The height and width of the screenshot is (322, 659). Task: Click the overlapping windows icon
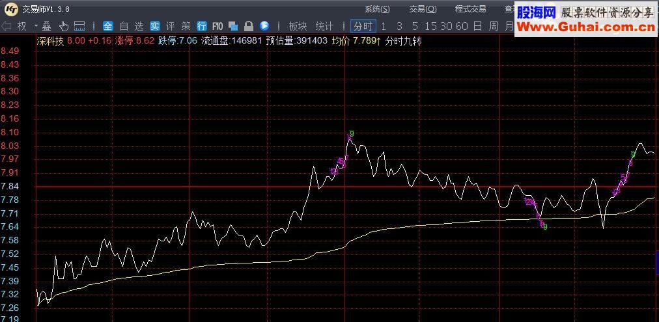[233, 27]
